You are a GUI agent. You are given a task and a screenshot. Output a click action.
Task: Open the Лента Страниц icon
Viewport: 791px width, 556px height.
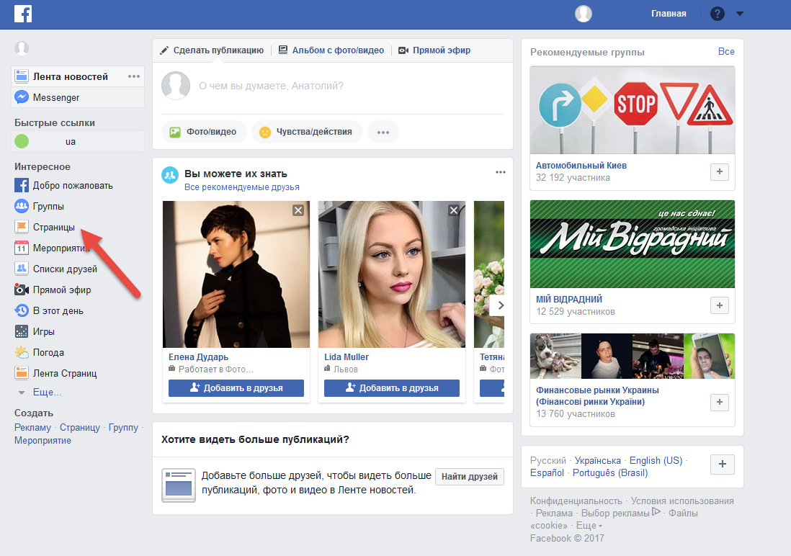pyautogui.click(x=21, y=373)
